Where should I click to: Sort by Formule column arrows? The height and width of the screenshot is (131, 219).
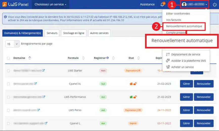click(x=83, y=58)
